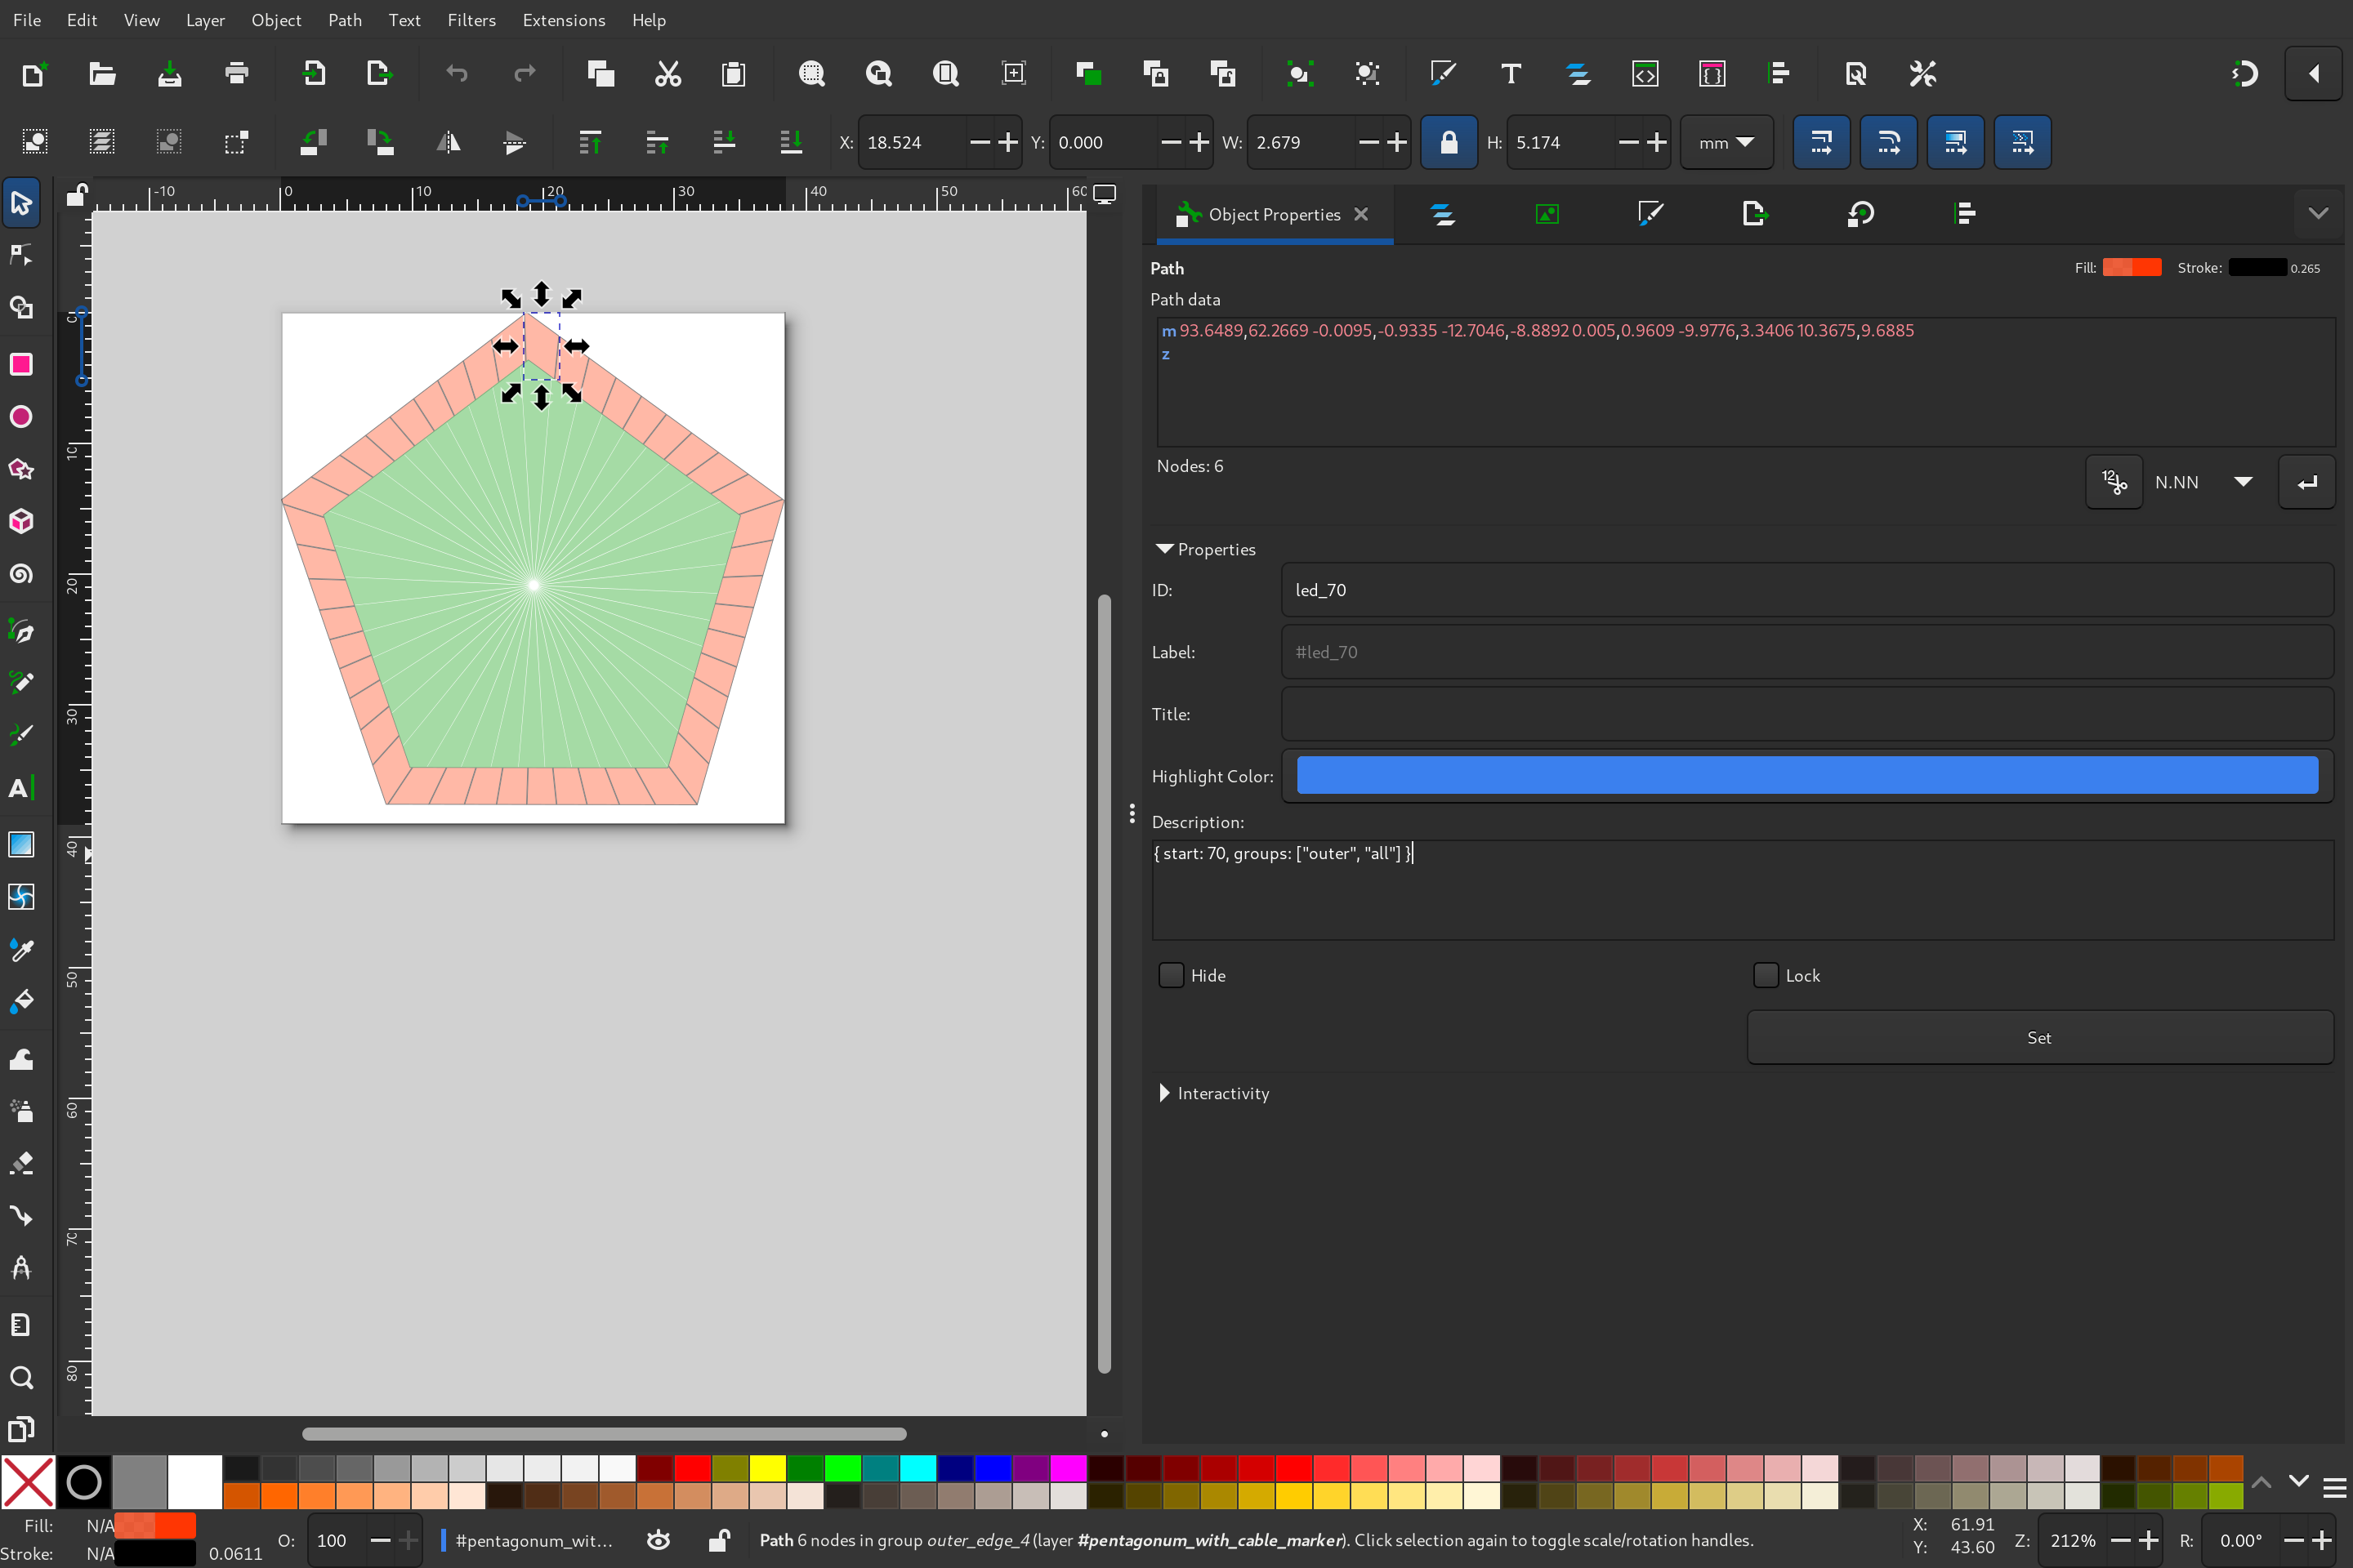The height and width of the screenshot is (1568, 2353).
Task: Click the Undo arrow icon
Action: point(458,73)
